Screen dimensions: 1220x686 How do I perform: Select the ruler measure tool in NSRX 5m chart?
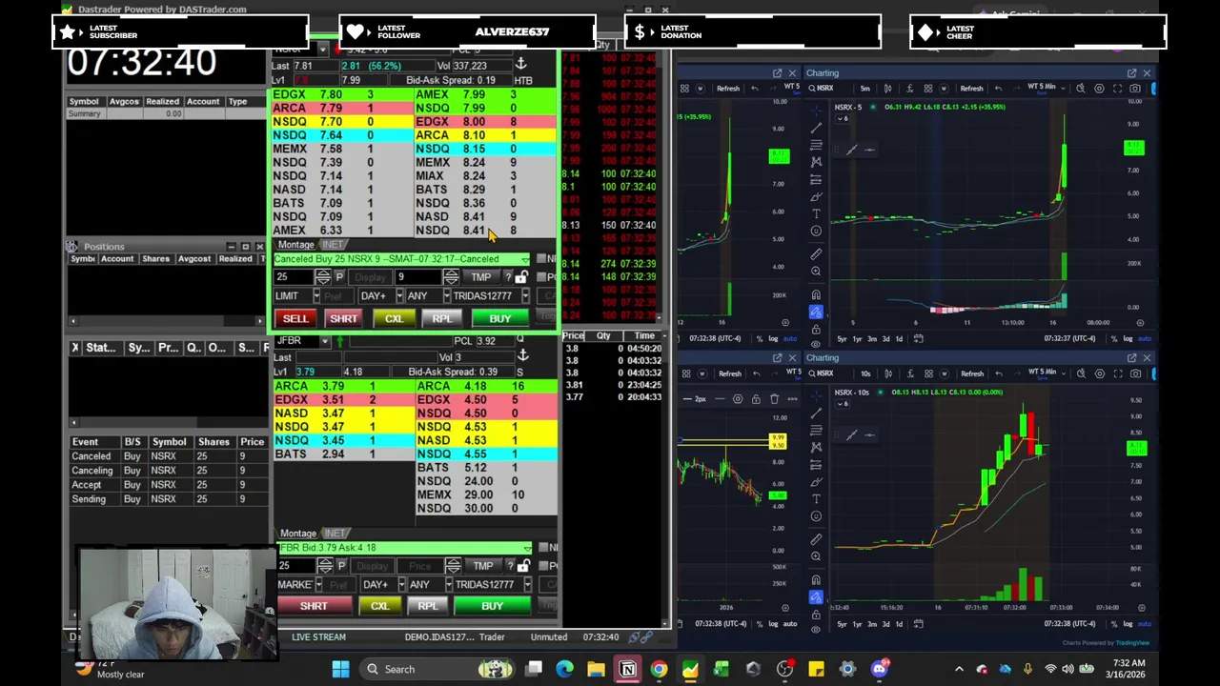point(816,254)
